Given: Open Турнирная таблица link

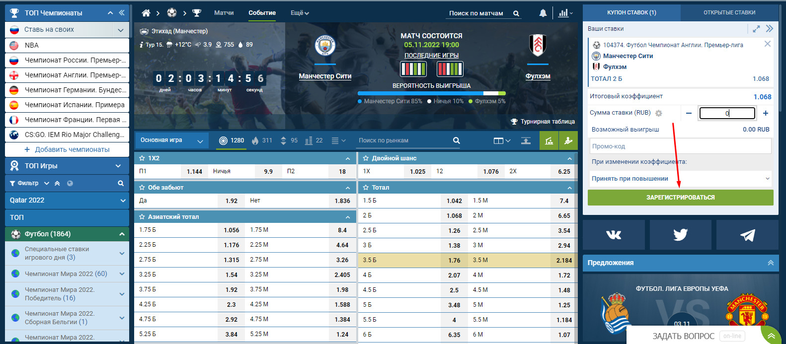Looking at the screenshot, I should tap(543, 122).
